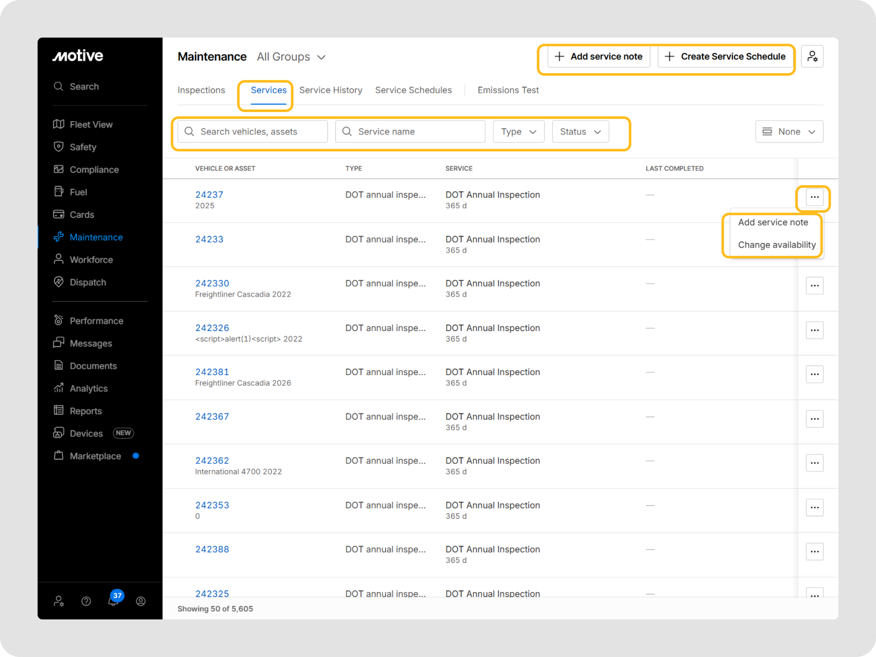Open the profile icon at sidebar bottom
Screen dimensions: 876x657
(x=141, y=601)
